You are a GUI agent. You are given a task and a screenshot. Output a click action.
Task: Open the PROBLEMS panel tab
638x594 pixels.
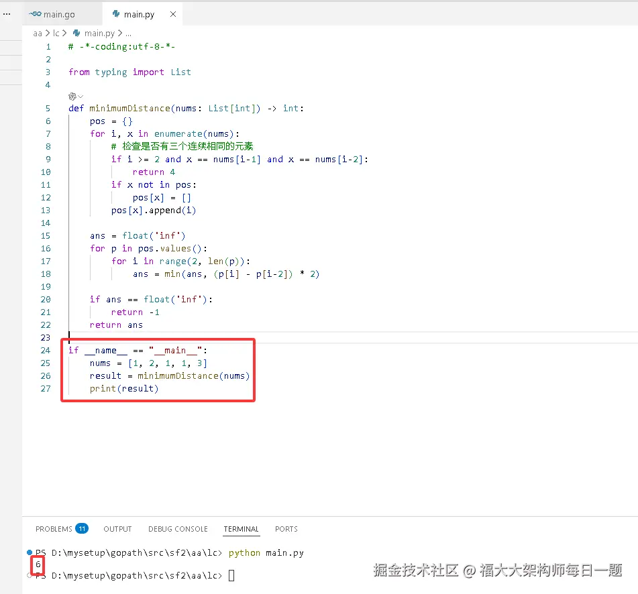click(54, 529)
